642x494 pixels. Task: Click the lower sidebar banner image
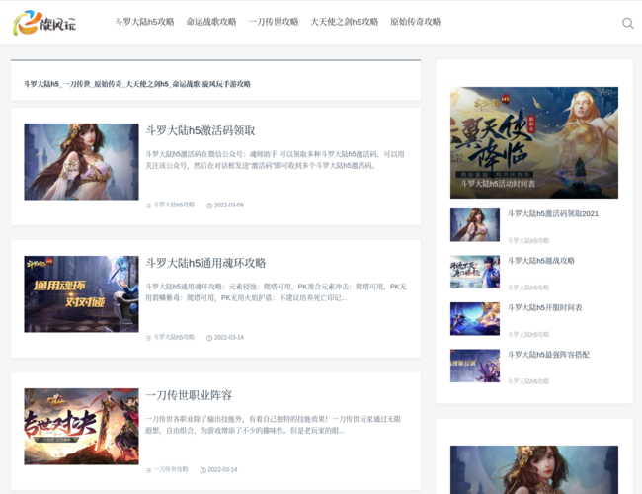coord(534,469)
